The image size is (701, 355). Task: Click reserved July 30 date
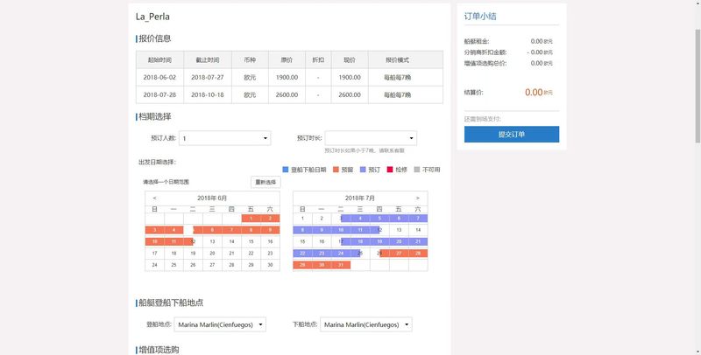pos(322,265)
